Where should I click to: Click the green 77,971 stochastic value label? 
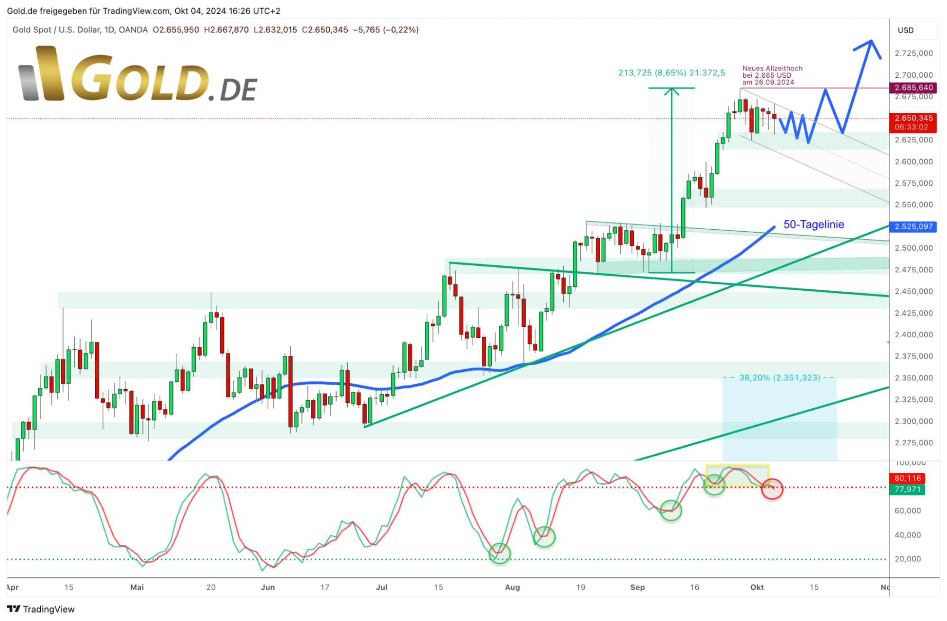click(x=907, y=489)
